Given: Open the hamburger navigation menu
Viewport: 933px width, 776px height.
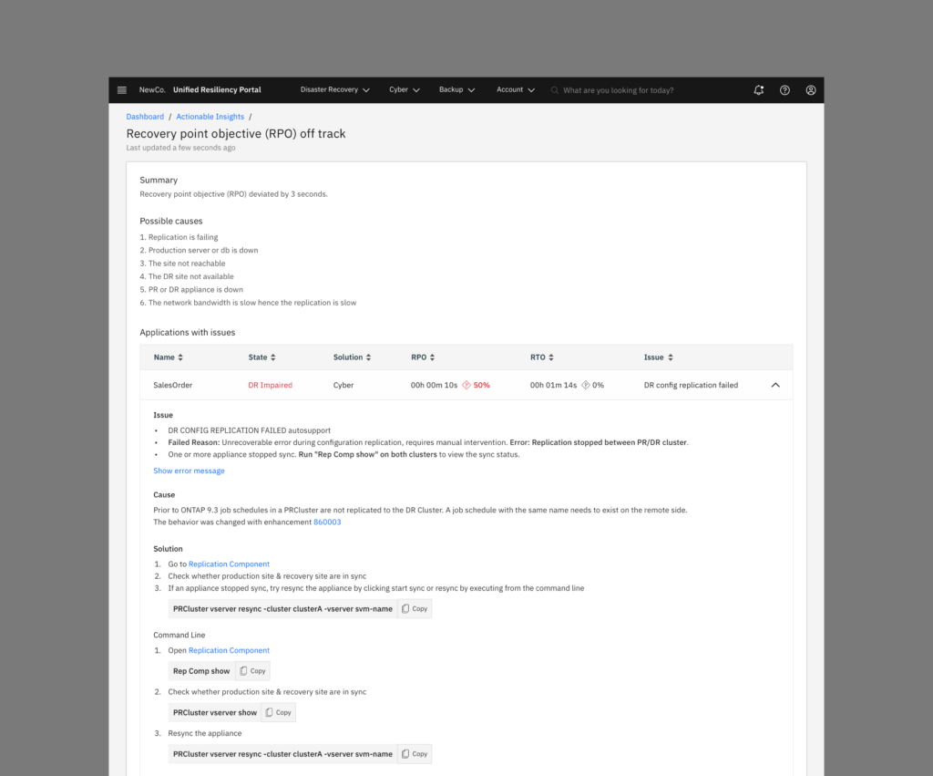Looking at the screenshot, I should [122, 90].
